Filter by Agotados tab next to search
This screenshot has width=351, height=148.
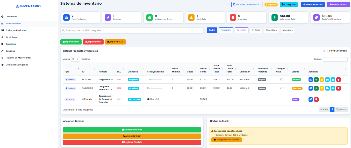tap(288, 30)
